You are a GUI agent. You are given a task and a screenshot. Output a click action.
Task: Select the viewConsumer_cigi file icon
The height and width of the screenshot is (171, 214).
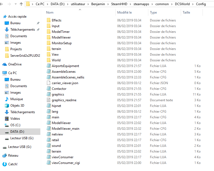pos(49,163)
